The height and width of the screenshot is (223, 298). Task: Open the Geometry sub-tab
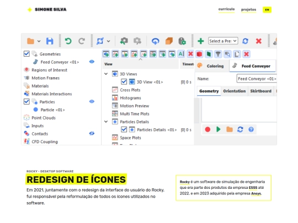[209, 91]
